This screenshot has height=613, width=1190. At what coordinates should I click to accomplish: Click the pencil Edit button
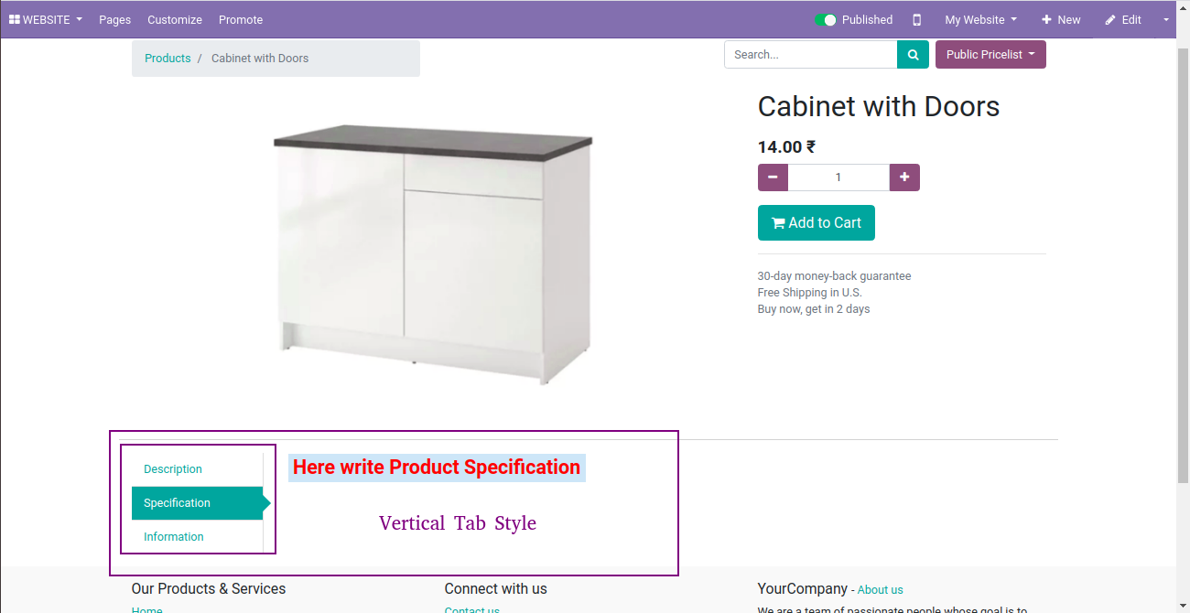coord(1123,19)
